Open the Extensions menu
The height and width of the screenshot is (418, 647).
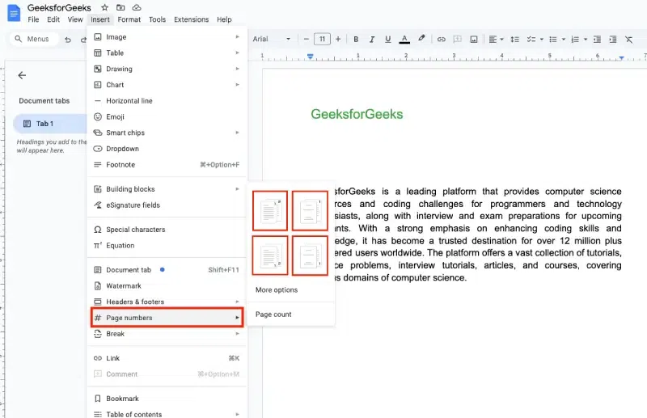(x=191, y=19)
